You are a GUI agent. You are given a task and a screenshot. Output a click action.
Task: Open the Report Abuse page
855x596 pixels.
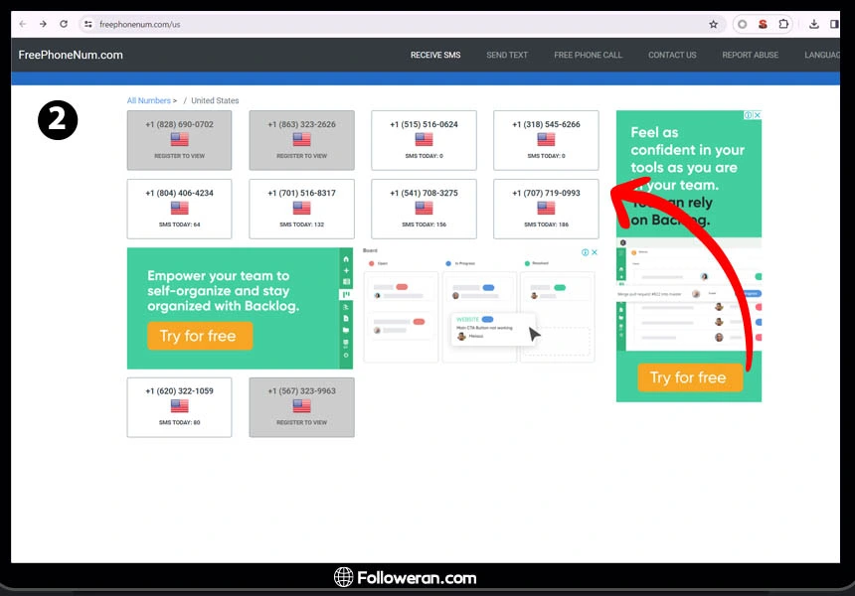pyautogui.click(x=750, y=55)
